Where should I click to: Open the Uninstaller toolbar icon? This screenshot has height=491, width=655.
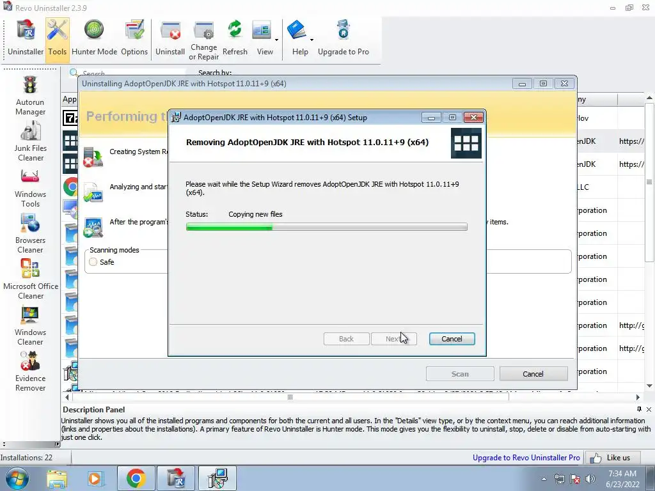click(26, 38)
